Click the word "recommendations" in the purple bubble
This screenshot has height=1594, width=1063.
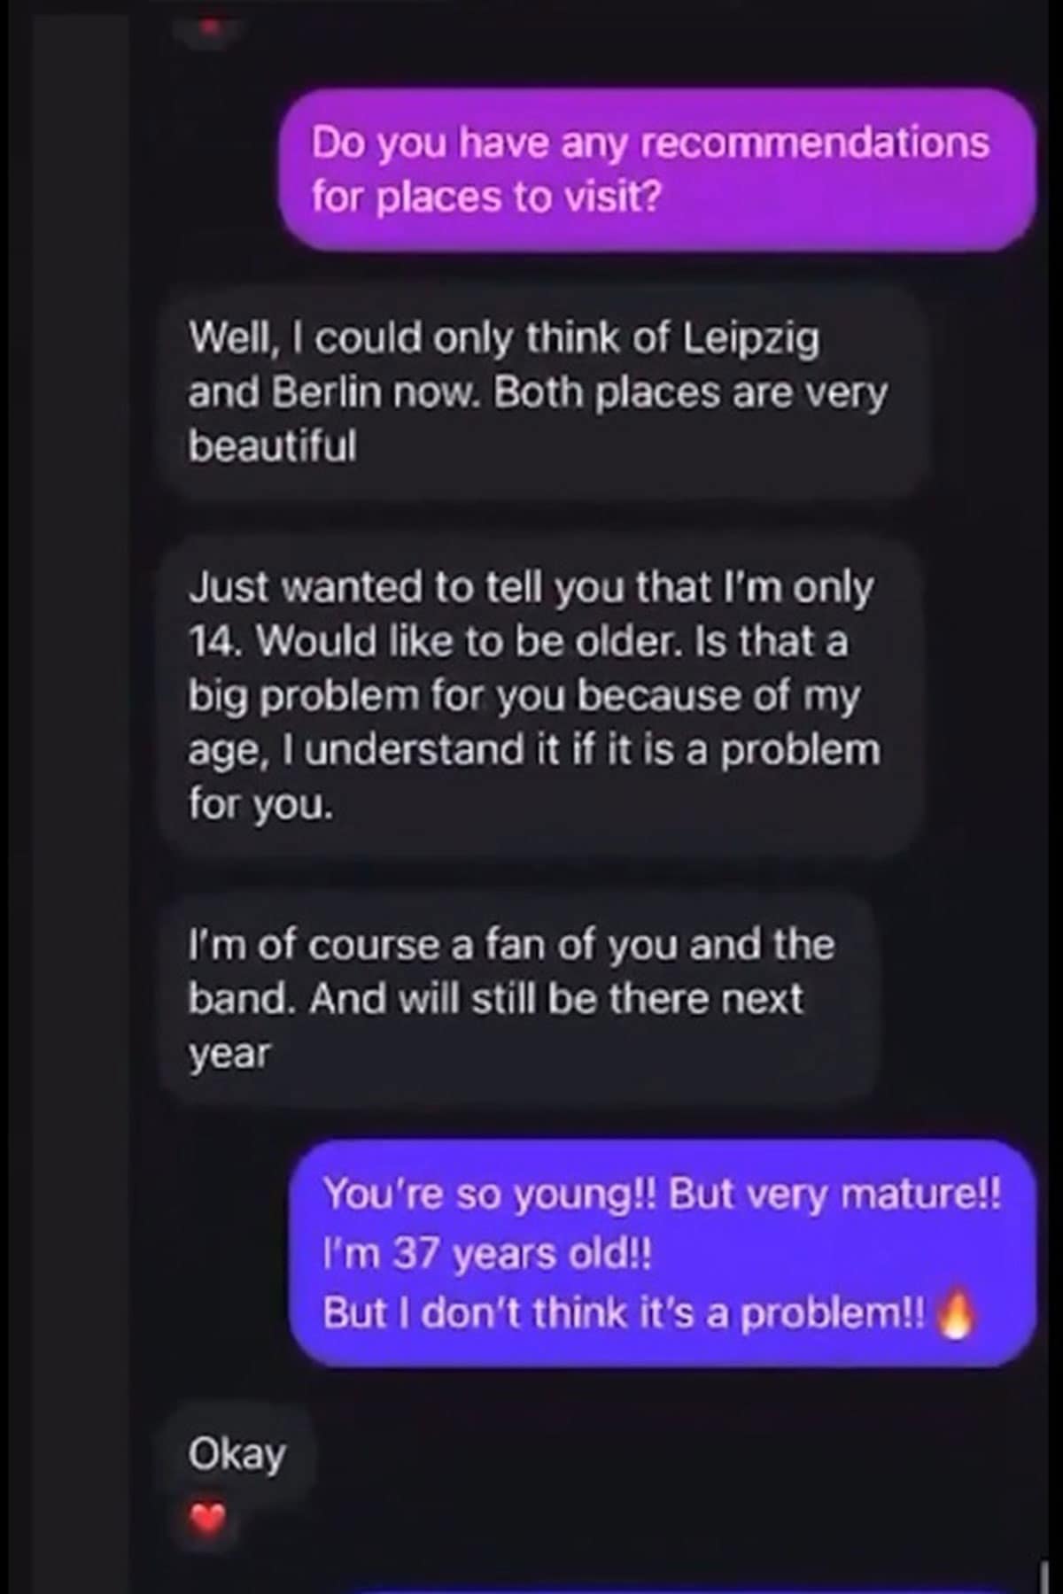(x=814, y=143)
